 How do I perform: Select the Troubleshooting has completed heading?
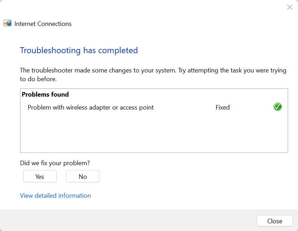(79, 50)
